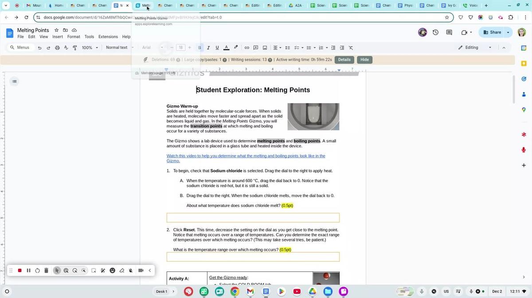Toggle the recording webcam camera icon

(x=141, y=271)
